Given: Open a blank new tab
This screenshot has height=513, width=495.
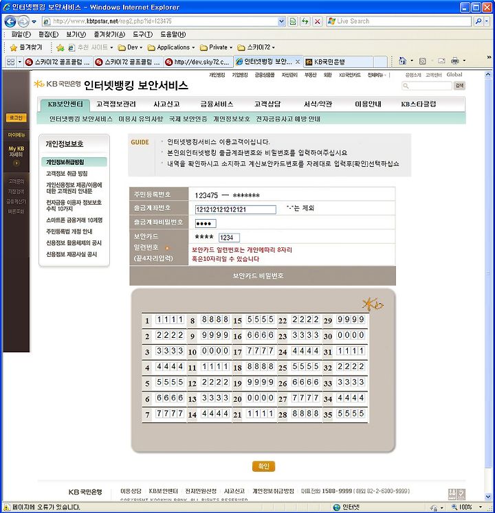Looking at the screenshot, I should point(380,62).
